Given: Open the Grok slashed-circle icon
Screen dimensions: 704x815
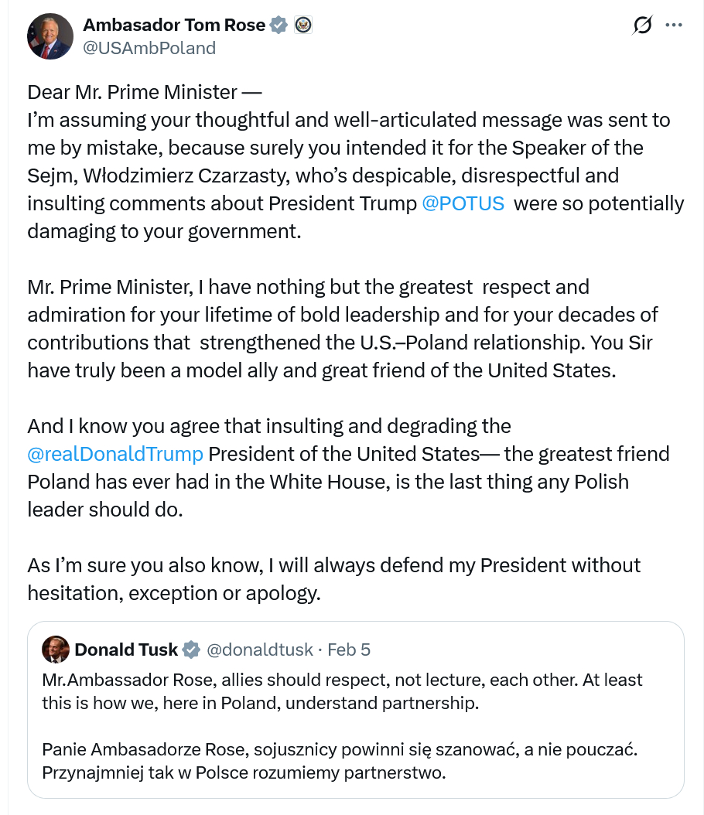Looking at the screenshot, I should (642, 26).
